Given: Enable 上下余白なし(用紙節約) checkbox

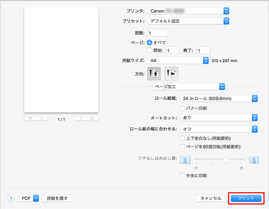Looking at the screenshot, I should [x=182, y=138].
